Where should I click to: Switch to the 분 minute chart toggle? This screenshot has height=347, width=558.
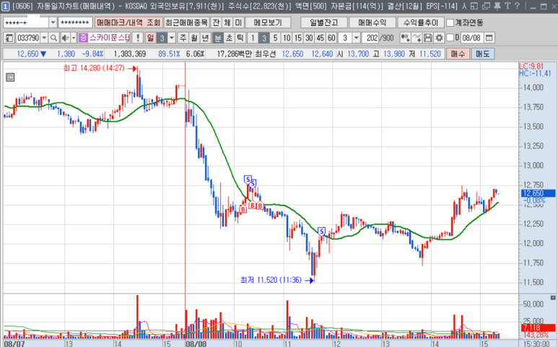click(218, 38)
